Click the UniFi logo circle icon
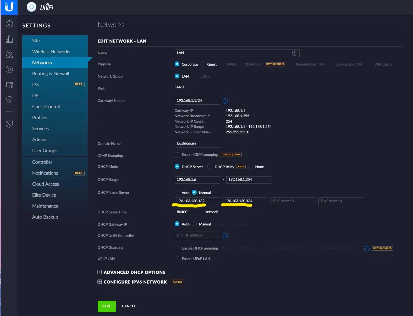413x316 pixels. (x=31, y=7)
